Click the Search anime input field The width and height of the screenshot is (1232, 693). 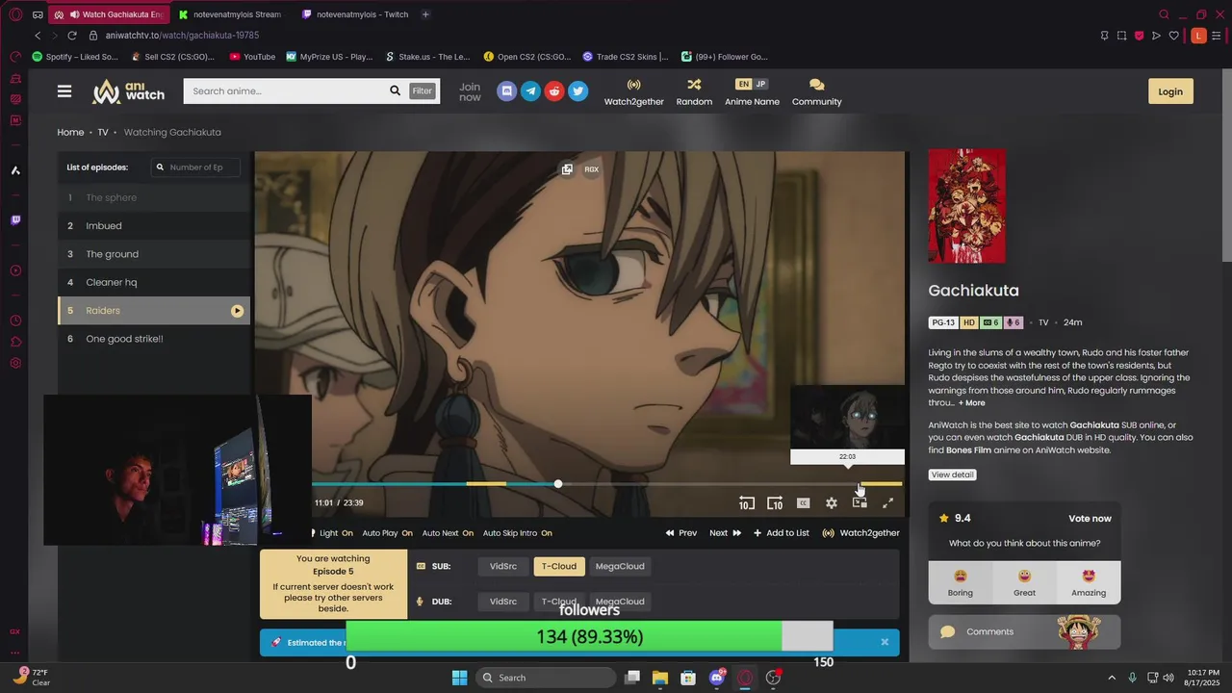pos(284,90)
